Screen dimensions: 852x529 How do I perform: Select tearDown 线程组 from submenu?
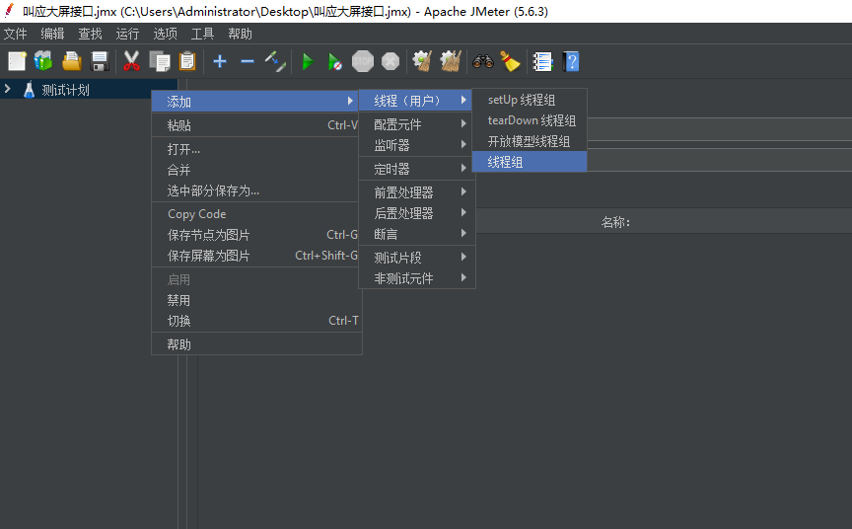click(530, 120)
